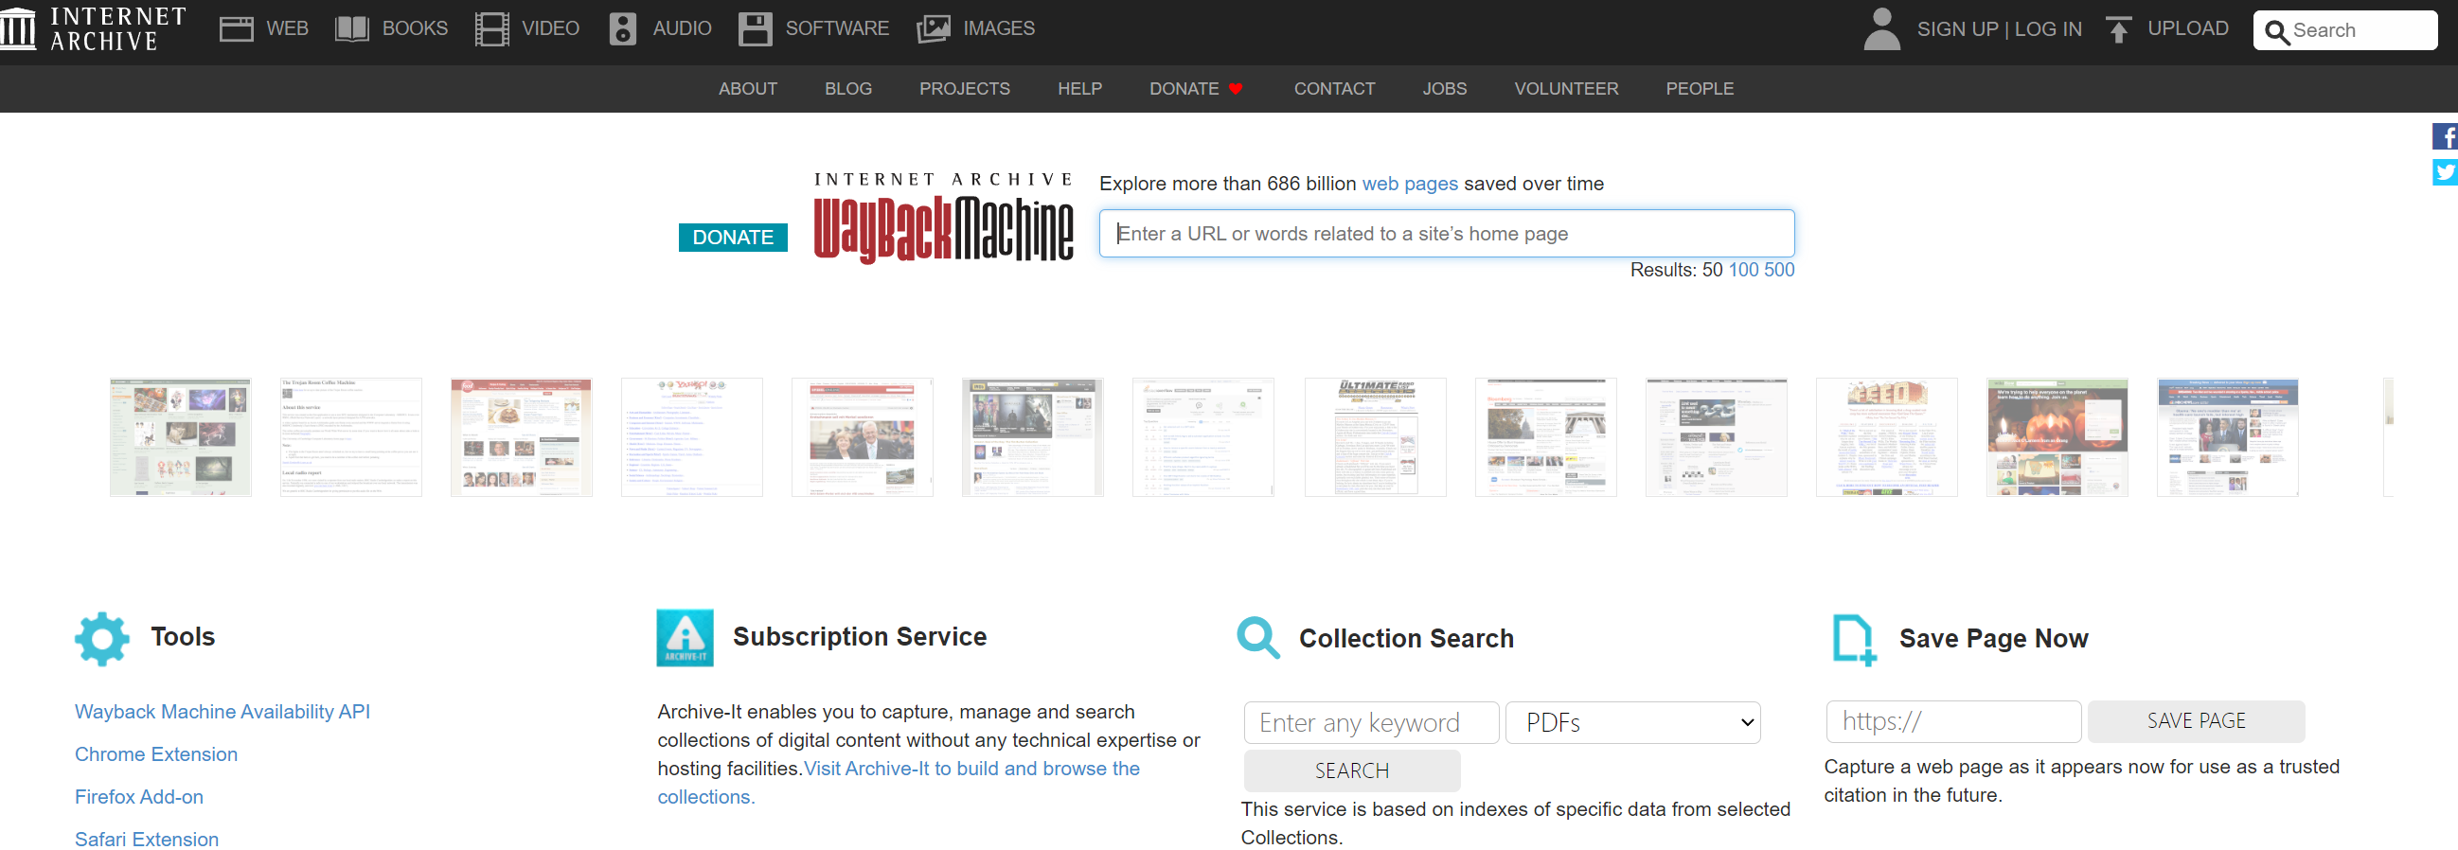Open the PDFs collection type dropdown

pyautogui.click(x=1631, y=722)
